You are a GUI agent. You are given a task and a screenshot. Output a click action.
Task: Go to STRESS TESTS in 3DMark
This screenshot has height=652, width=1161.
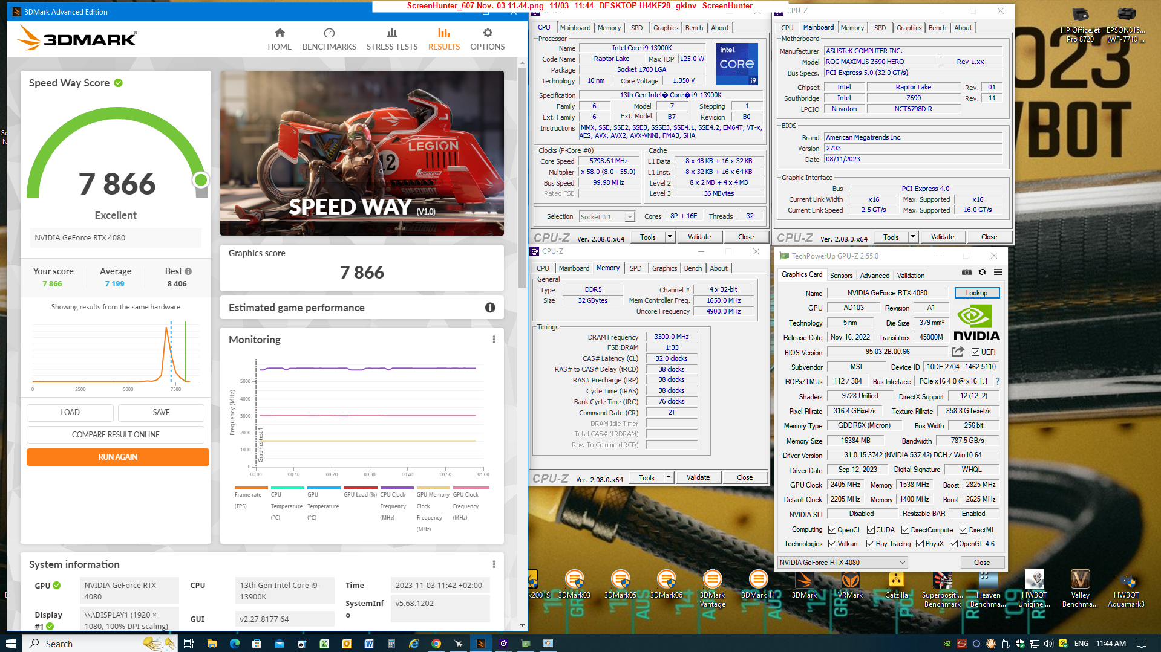pos(392,39)
